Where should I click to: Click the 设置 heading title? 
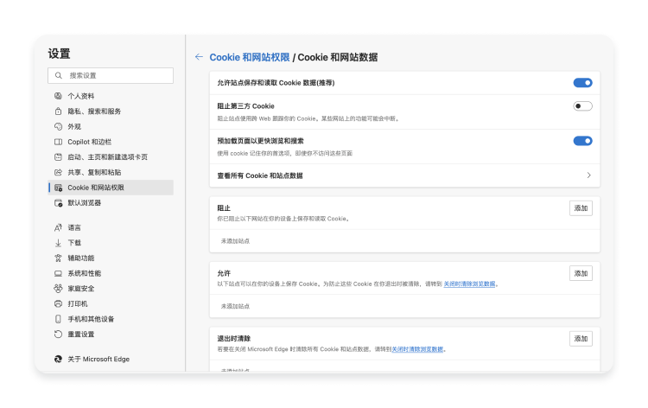[59, 54]
